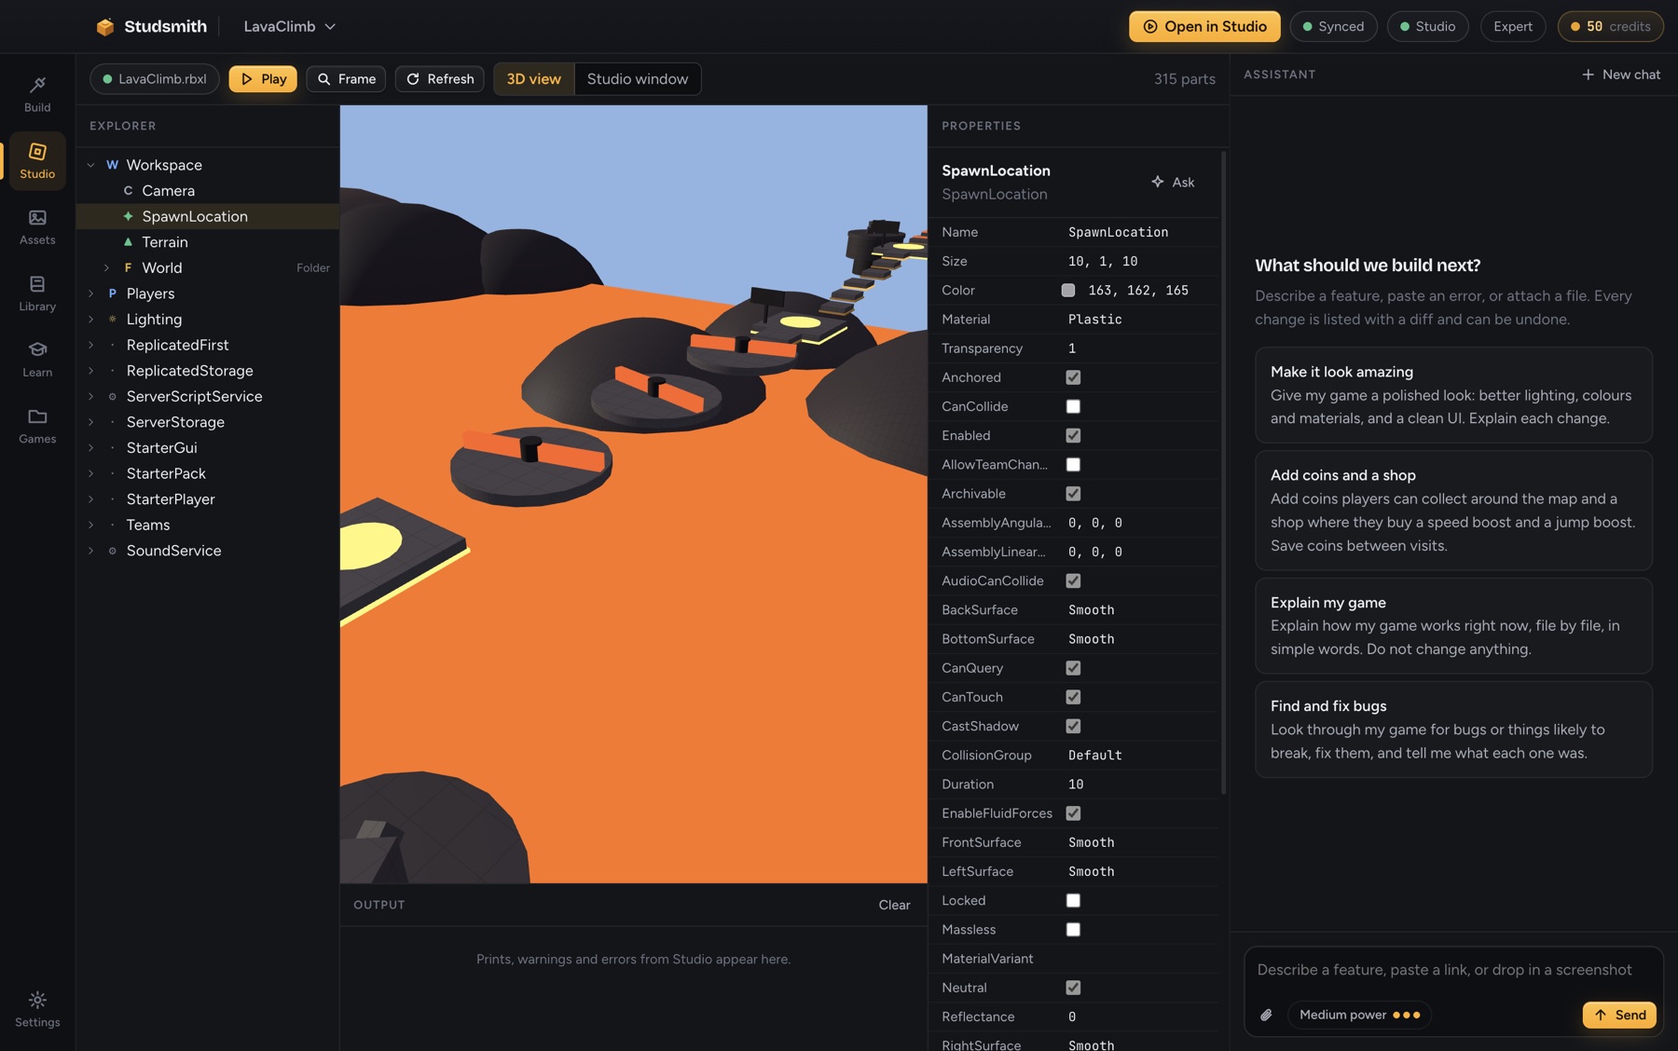Expand the World folder

point(106,268)
